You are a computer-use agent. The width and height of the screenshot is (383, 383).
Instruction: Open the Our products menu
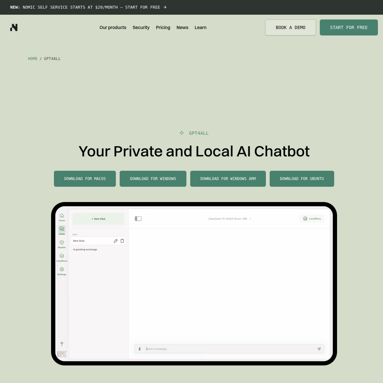click(x=113, y=27)
